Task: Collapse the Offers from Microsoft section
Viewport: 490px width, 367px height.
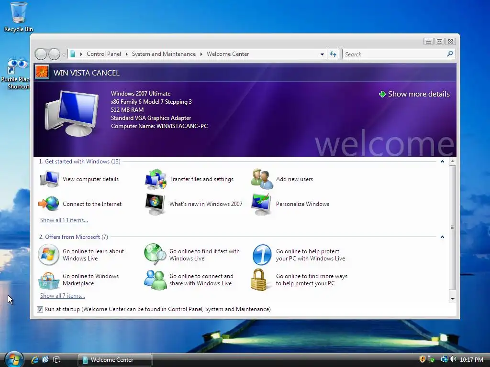Action: click(x=442, y=237)
